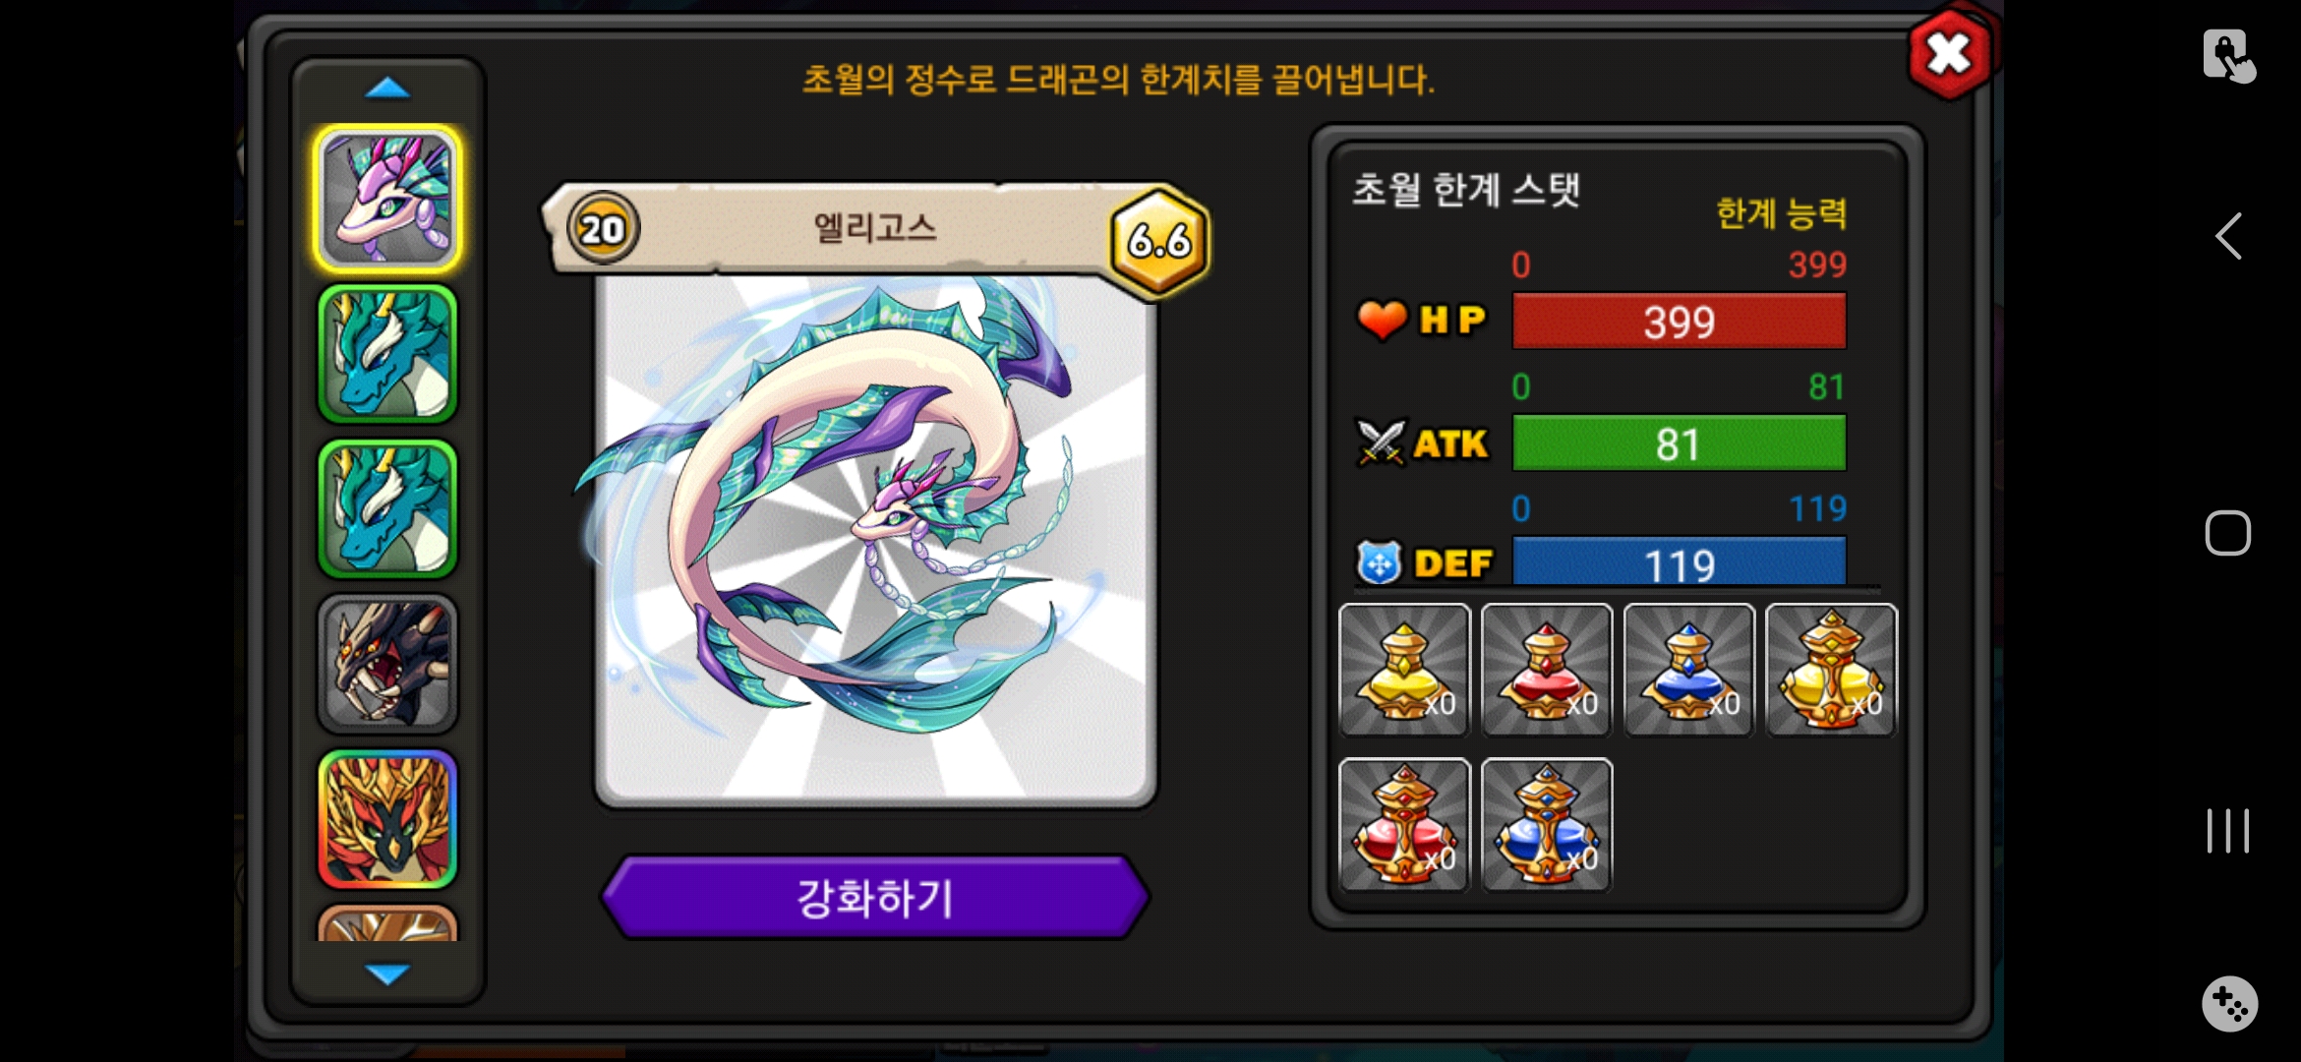
Task: Choose the black dragon portrait in list
Action: coord(387,665)
